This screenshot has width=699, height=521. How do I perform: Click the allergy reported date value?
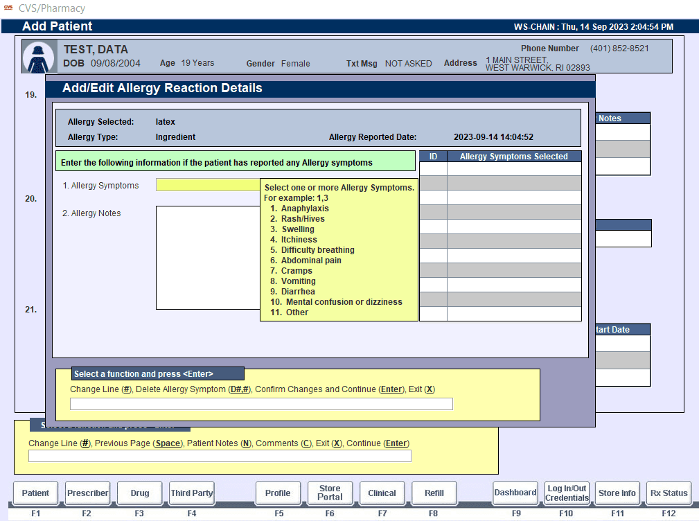(x=493, y=137)
